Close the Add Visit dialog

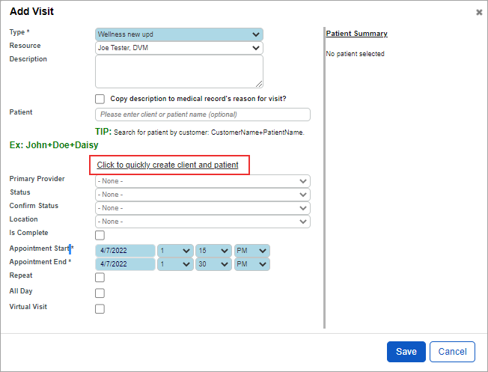click(x=479, y=12)
